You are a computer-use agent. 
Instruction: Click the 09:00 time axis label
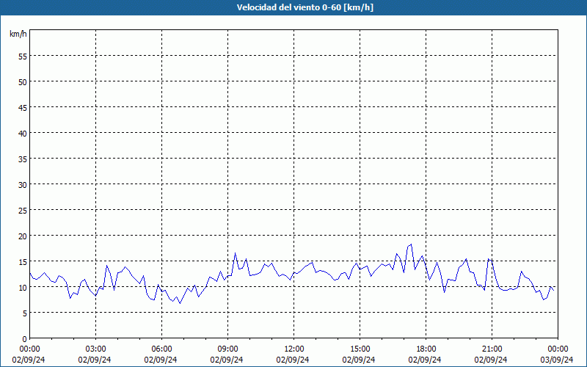click(227, 349)
